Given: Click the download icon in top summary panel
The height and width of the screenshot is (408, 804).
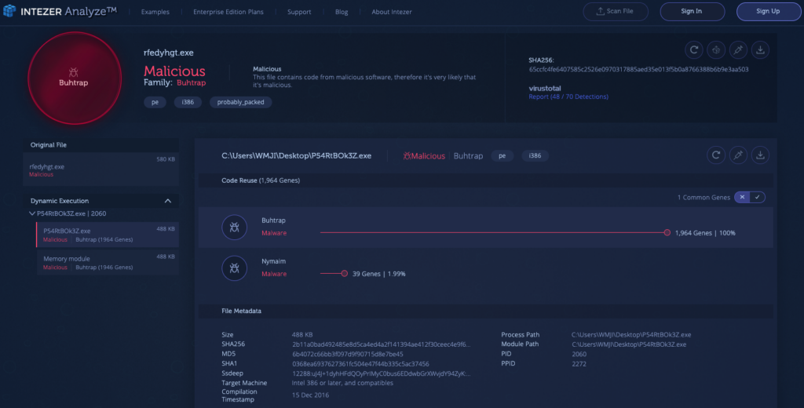Looking at the screenshot, I should click(760, 49).
